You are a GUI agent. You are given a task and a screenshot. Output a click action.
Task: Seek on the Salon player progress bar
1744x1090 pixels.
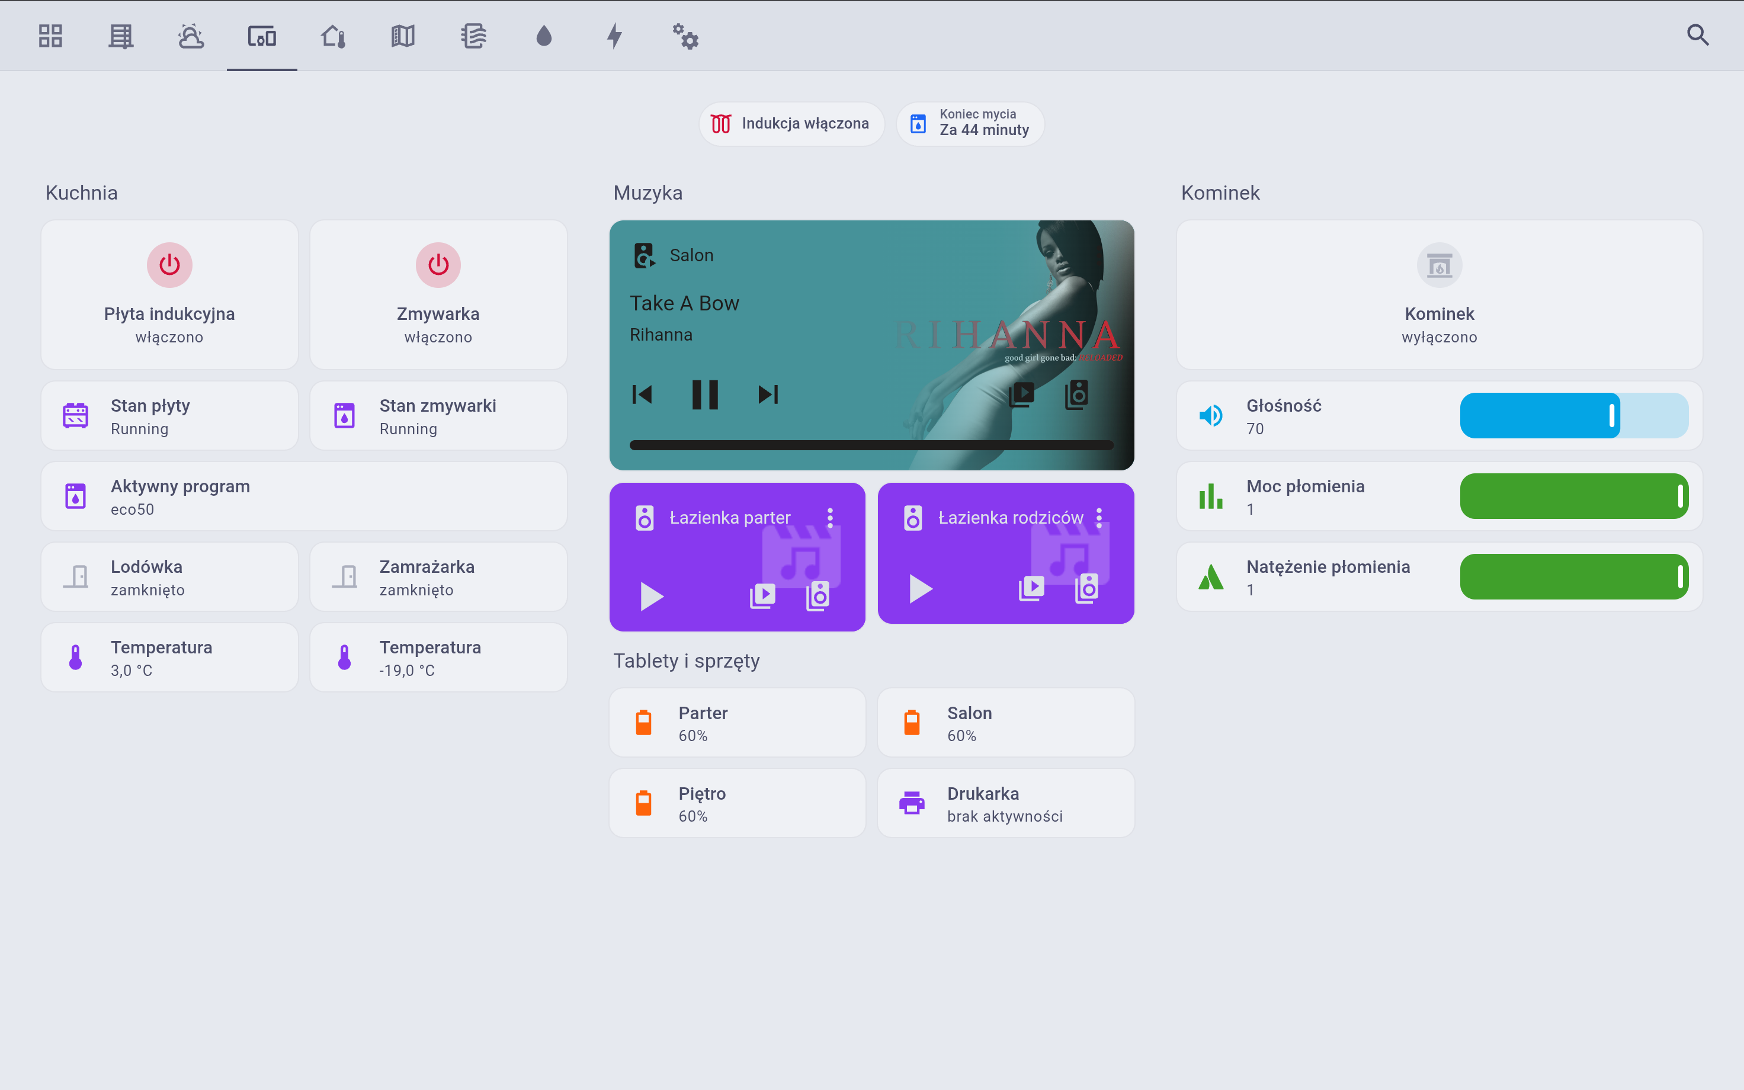point(871,445)
